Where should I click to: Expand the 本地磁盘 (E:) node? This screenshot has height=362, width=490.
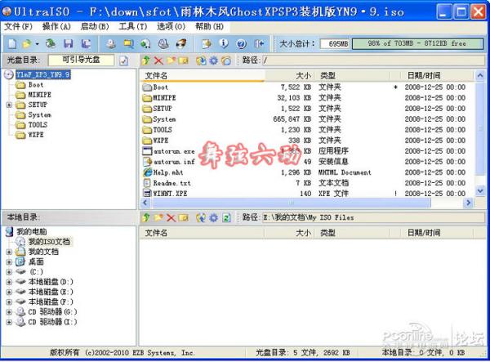pyautogui.click(x=9, y=292)
